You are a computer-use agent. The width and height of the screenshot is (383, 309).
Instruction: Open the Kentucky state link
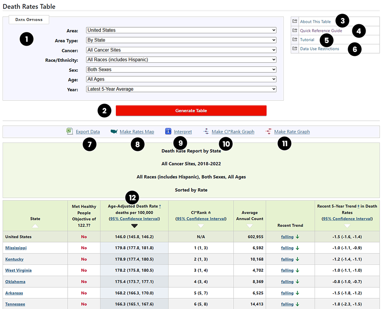[x=14, y=259]
